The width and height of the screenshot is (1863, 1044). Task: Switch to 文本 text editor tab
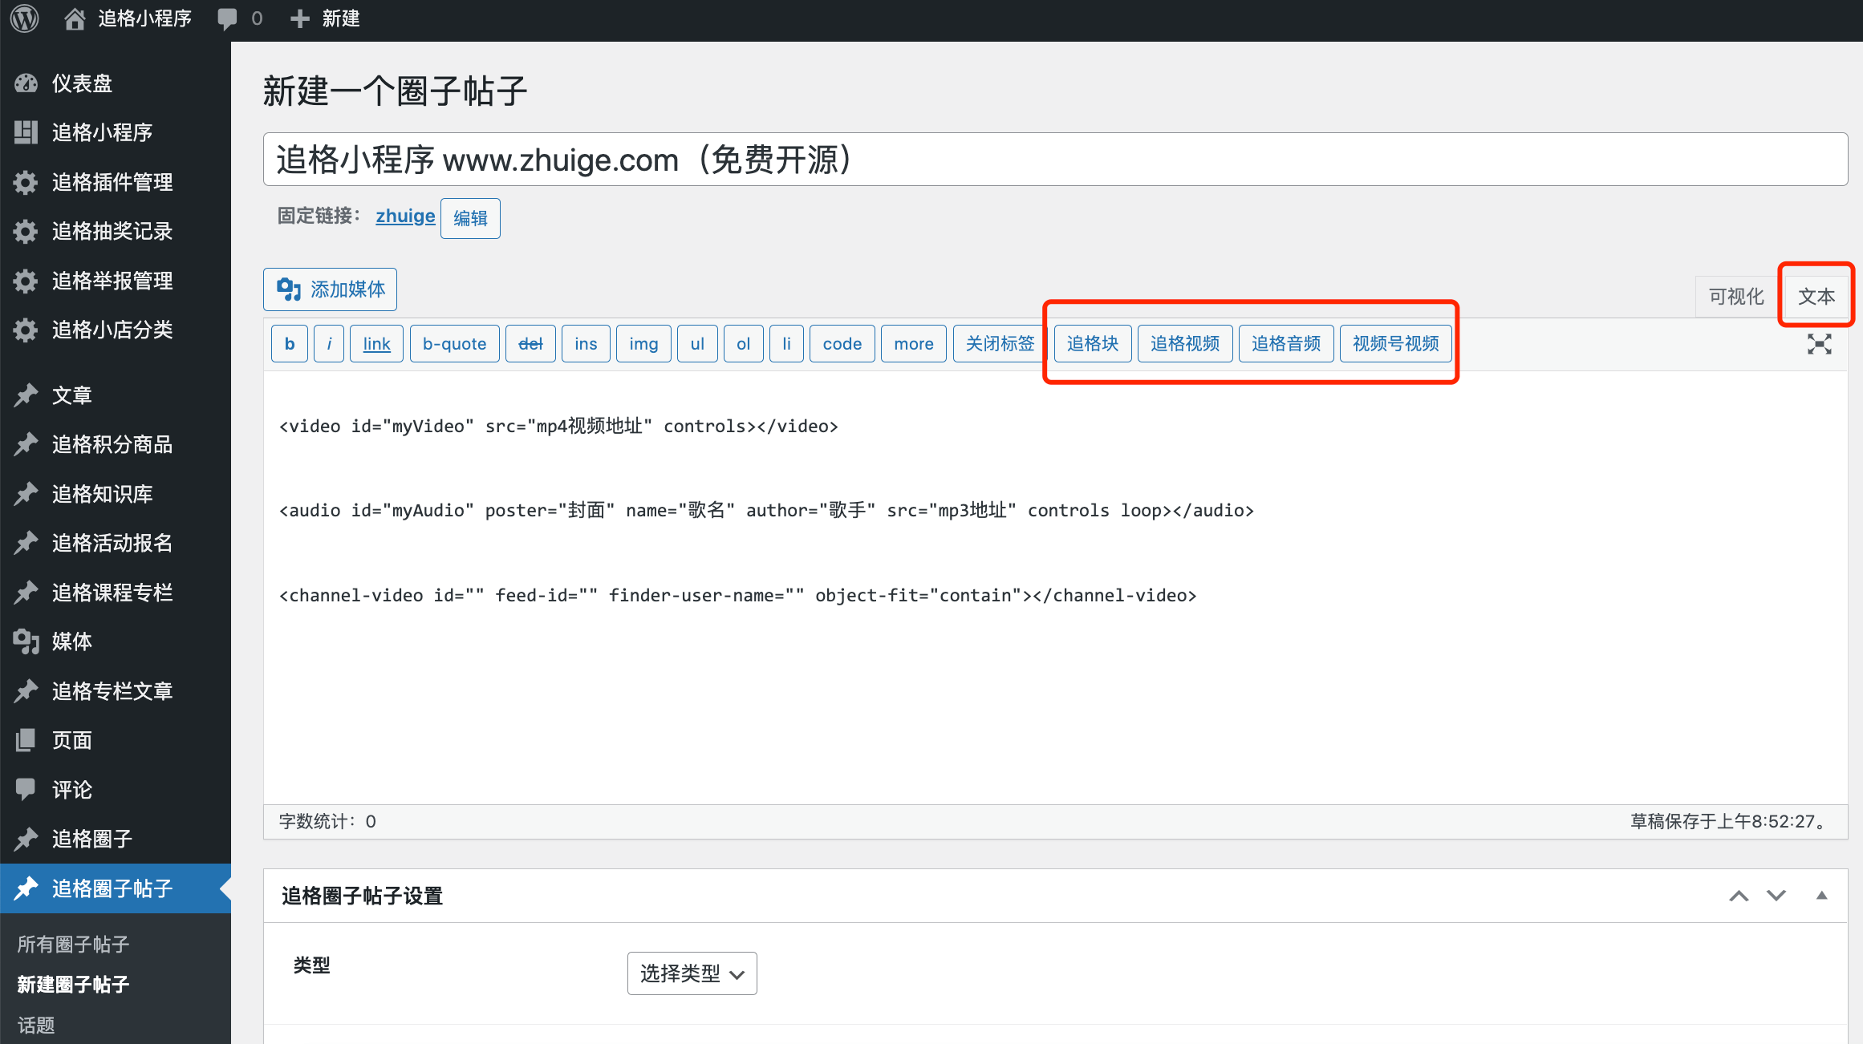(1816, 297)
